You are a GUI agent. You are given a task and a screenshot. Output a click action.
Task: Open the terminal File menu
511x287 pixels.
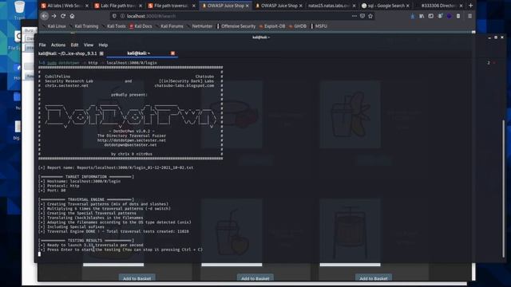(x=42, y=45)
